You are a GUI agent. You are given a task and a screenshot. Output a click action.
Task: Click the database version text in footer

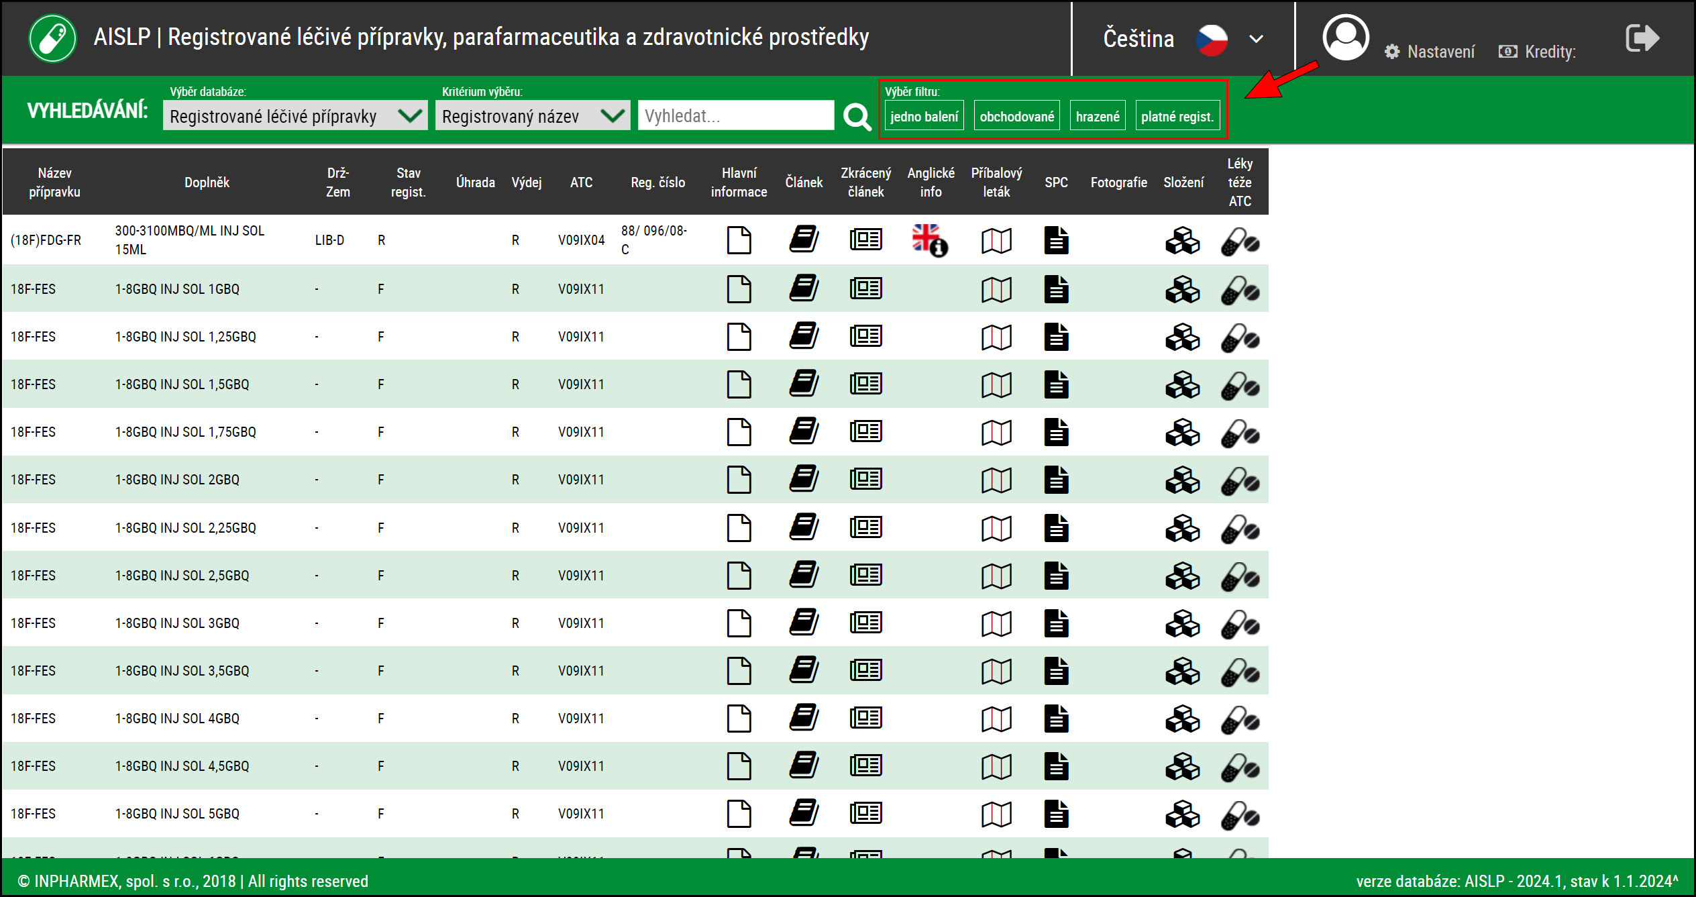(1517, 881)
